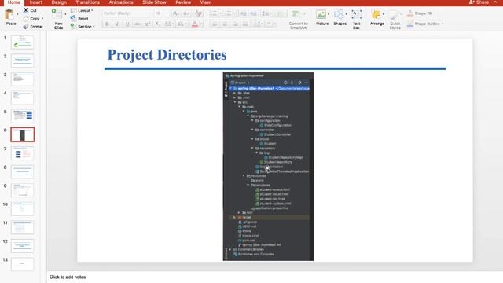Open the Copy options arrow
This screenshot has height=283, width=503.
(x=42, y=19)
